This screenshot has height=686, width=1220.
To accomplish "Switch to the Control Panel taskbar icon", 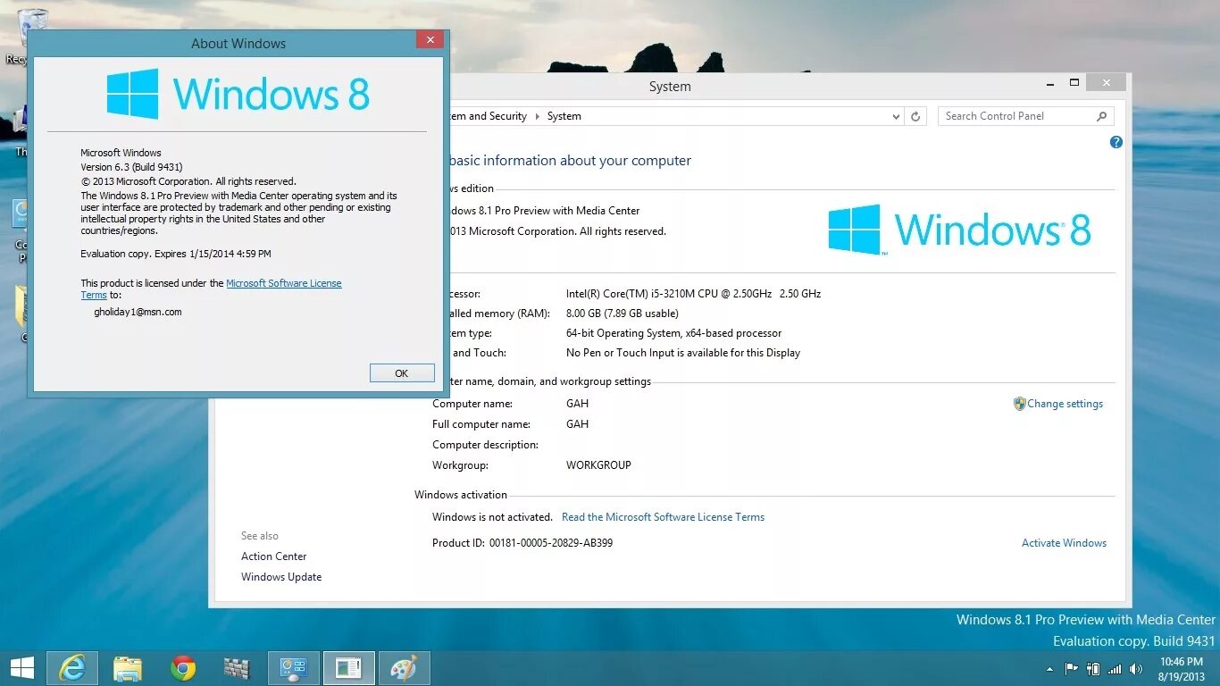I will pyautogui.click(x=293, y=668).
